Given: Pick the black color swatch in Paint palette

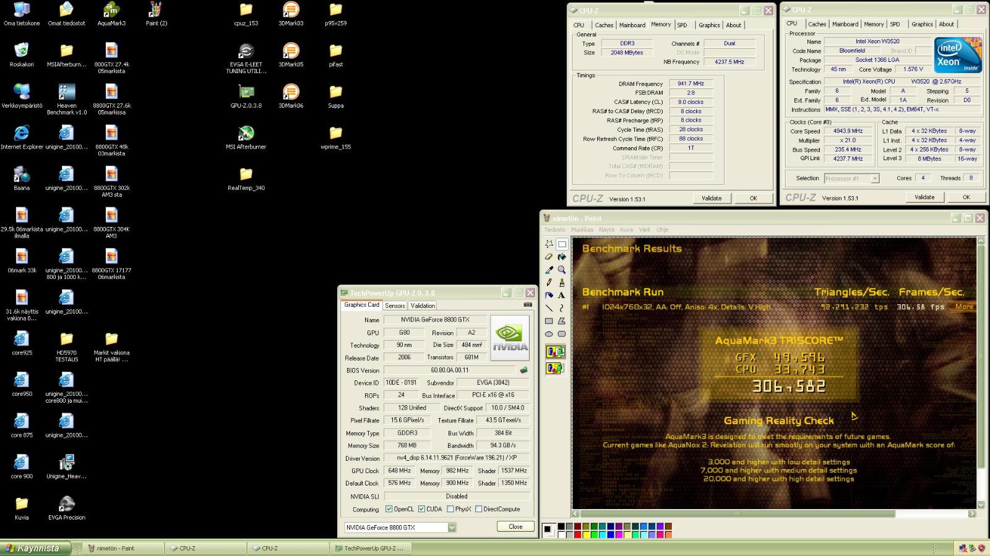Looking at the screenshot, I should tap(561, 527).
